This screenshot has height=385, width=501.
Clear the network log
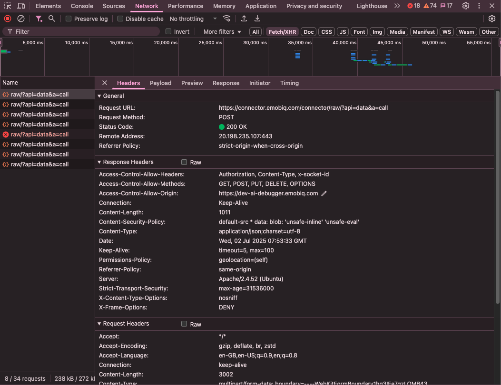[21, 19]
